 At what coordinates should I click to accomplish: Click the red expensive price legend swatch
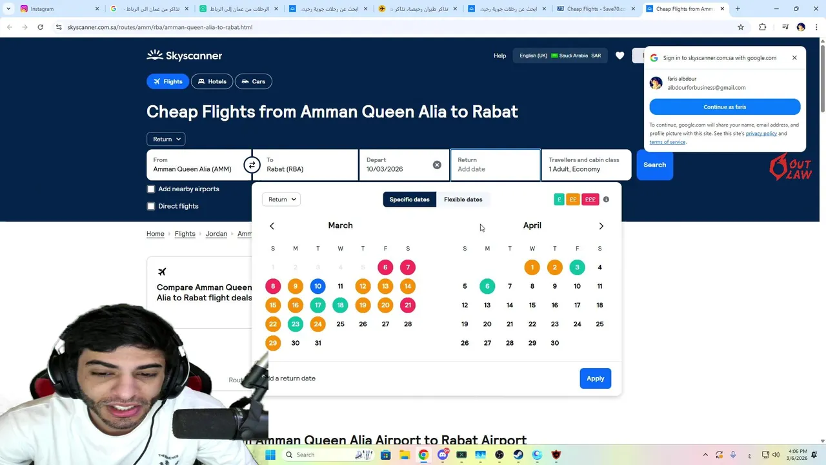click(x=590, y=200)
